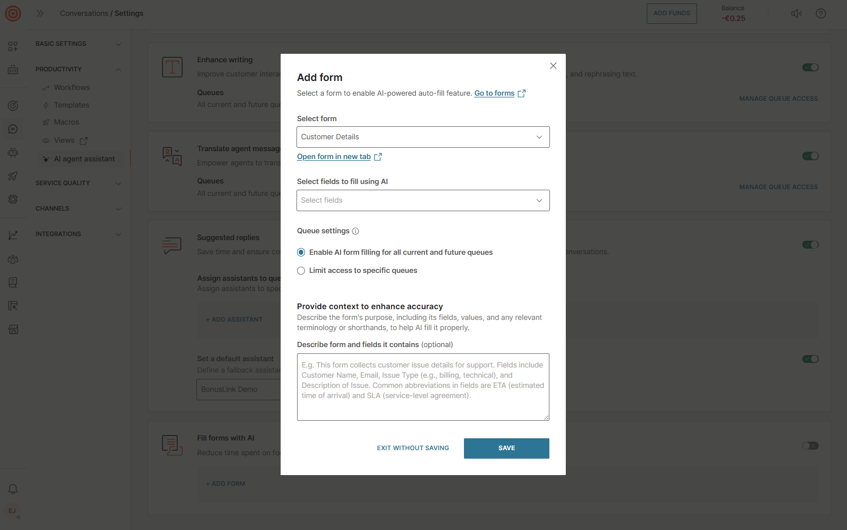Open the conversations chat bubble sidebar icon

13,129
